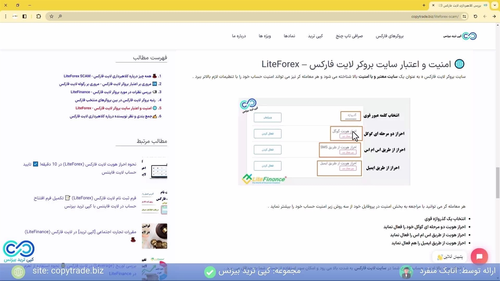Open site information icon in address bar
500x281 pixels.
464,16
